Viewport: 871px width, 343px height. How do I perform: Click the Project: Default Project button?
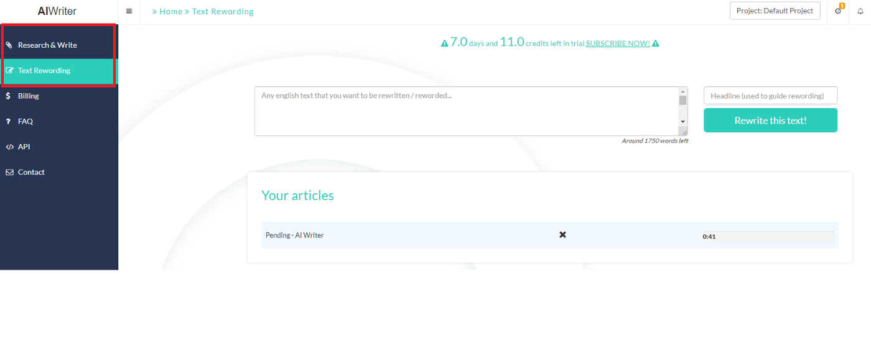click(775, 11)
